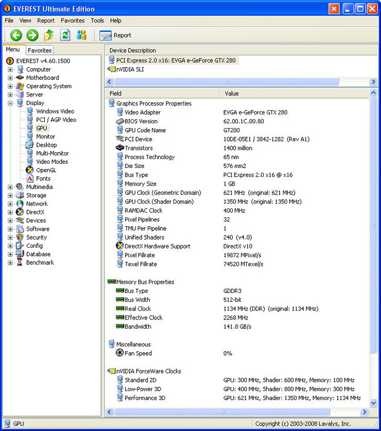Expand the Motherboard tree node
381x431 pixels.
10,78
